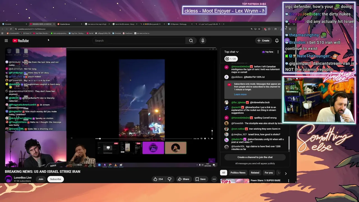Select the Related chip
The height and width of the screenshot is (202, 359).
click(255, 173)
